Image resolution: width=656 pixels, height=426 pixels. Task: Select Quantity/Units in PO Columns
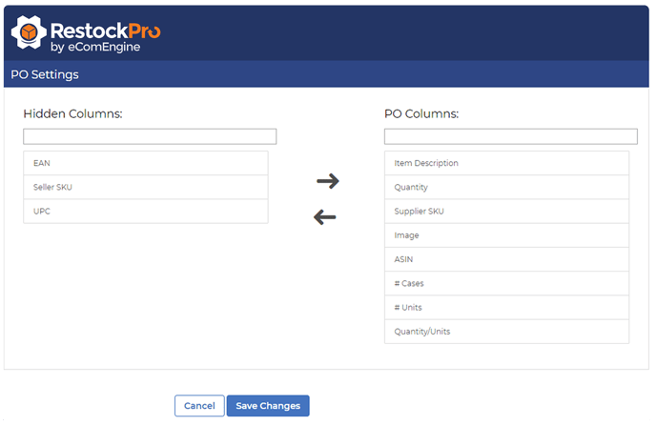506,331
